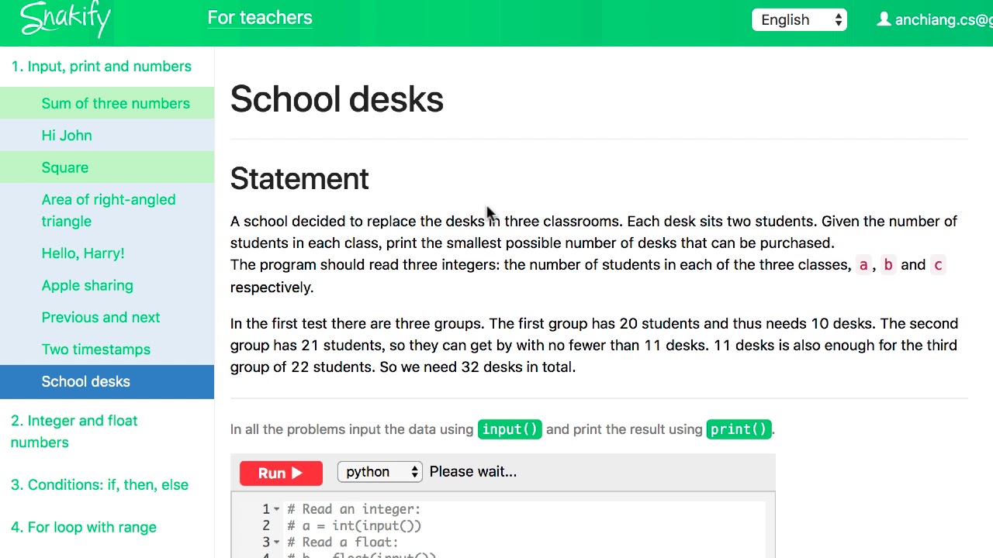The image size is (993, 558).
Task: Open Previous and next problem
Action: [x=107, y=317]
